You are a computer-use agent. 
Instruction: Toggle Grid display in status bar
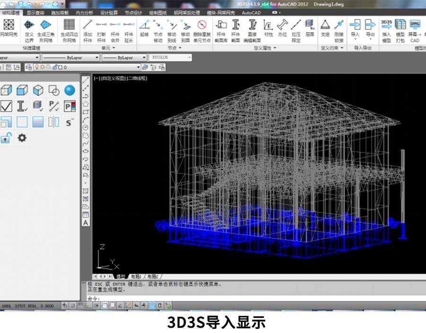click(80, 306)
